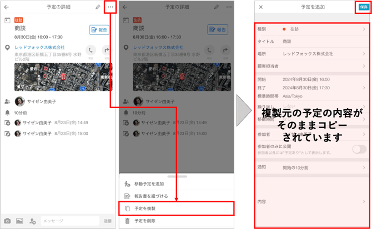Expand the 種別 row chevron
This screenshot has width=372, height=229.
tap(364, 29)
